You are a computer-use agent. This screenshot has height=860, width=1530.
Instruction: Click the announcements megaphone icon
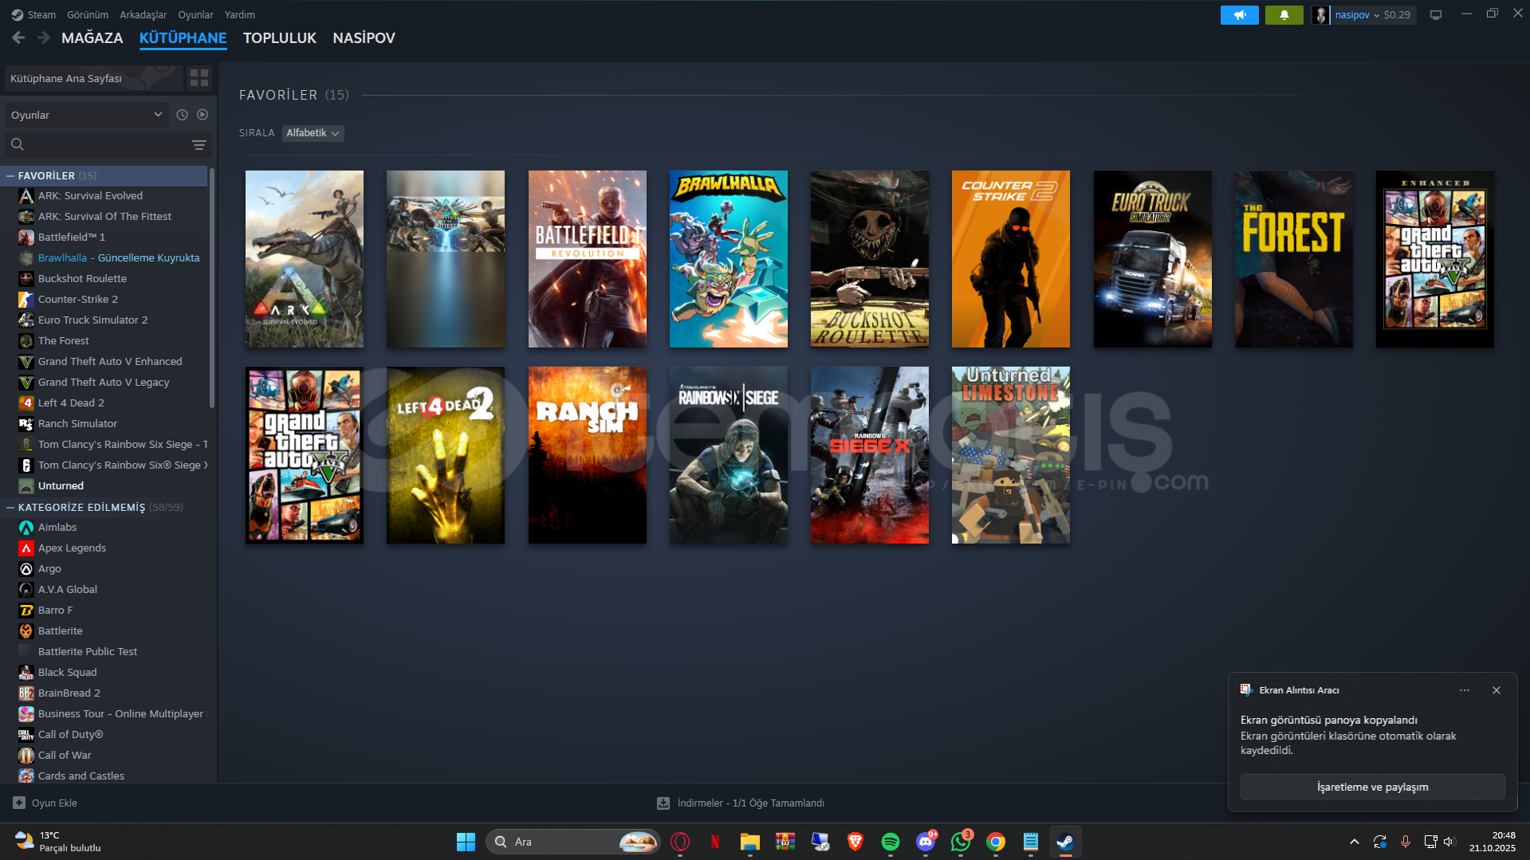click(x=1239, y=15)
